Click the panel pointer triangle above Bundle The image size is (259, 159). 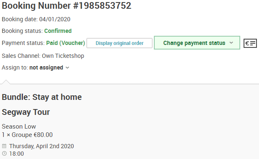point(6,82)
